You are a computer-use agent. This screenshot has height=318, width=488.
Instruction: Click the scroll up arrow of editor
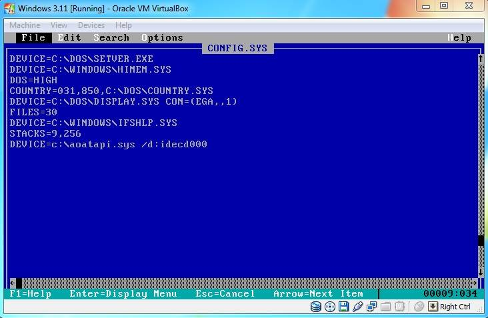click(480, 59)
